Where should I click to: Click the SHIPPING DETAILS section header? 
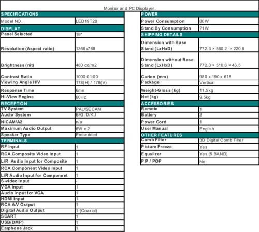tap(200, 35)
